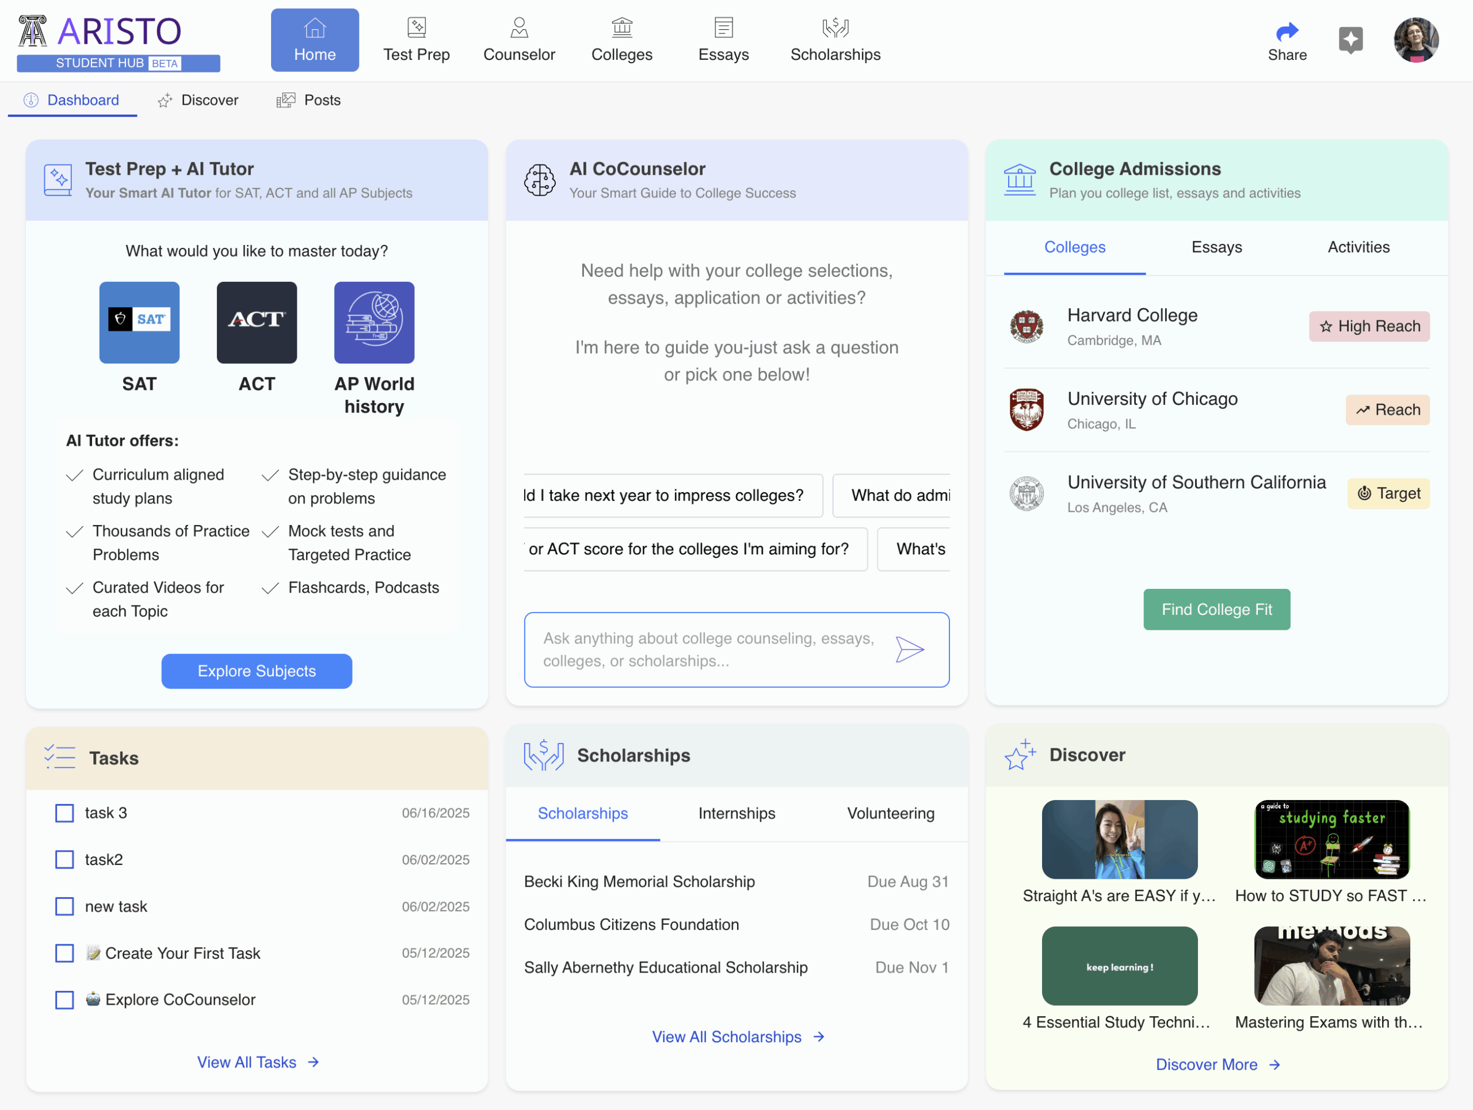Click the Scholarships hands-with-dollar panel icon
The height and width of the screenshot is (1110, 1473).
[x=543, y=755]
